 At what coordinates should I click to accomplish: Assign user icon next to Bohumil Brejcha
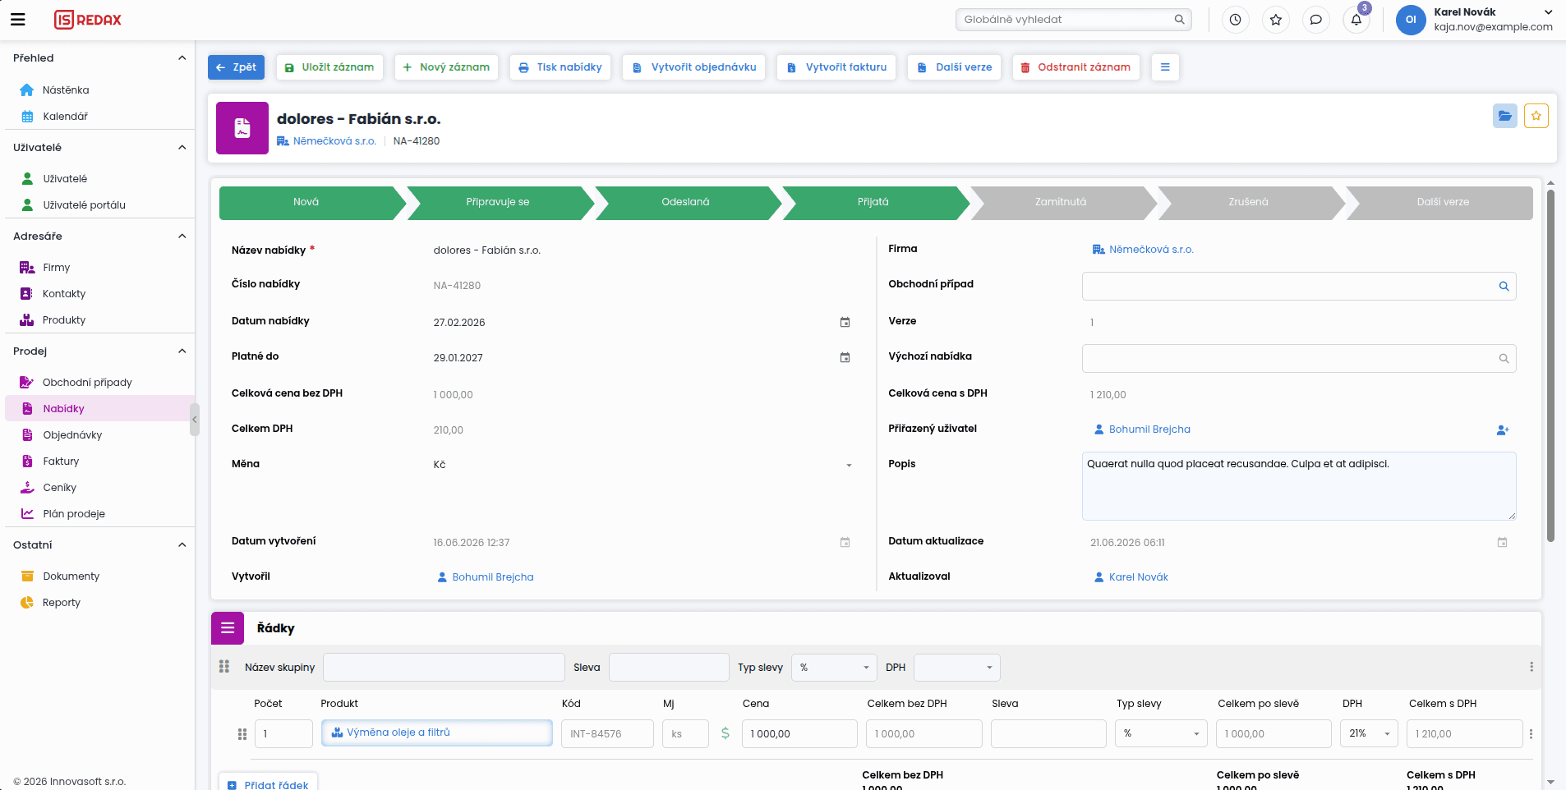point(1503,429)
